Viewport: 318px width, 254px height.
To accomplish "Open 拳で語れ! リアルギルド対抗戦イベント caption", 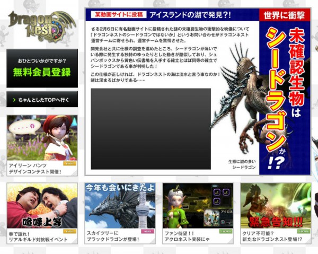I will pyautogui.click(x=38, y=237).
